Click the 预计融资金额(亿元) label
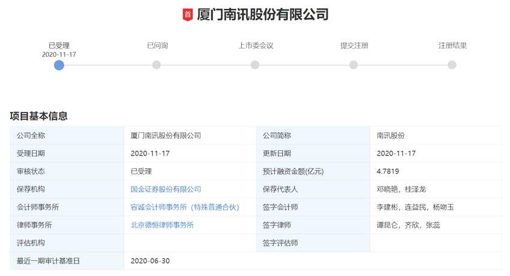Image resolution: width=510 pixels, height=276 pixels. tap(293, 171)
